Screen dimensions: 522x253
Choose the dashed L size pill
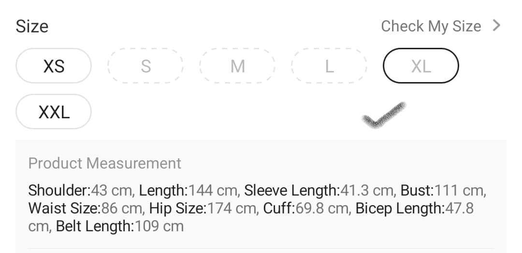329,66
